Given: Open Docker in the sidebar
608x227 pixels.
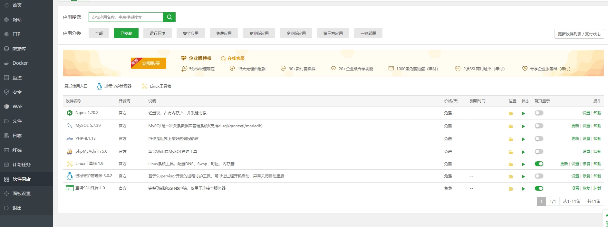Looking at the screenshot, I should coord(26,63).
